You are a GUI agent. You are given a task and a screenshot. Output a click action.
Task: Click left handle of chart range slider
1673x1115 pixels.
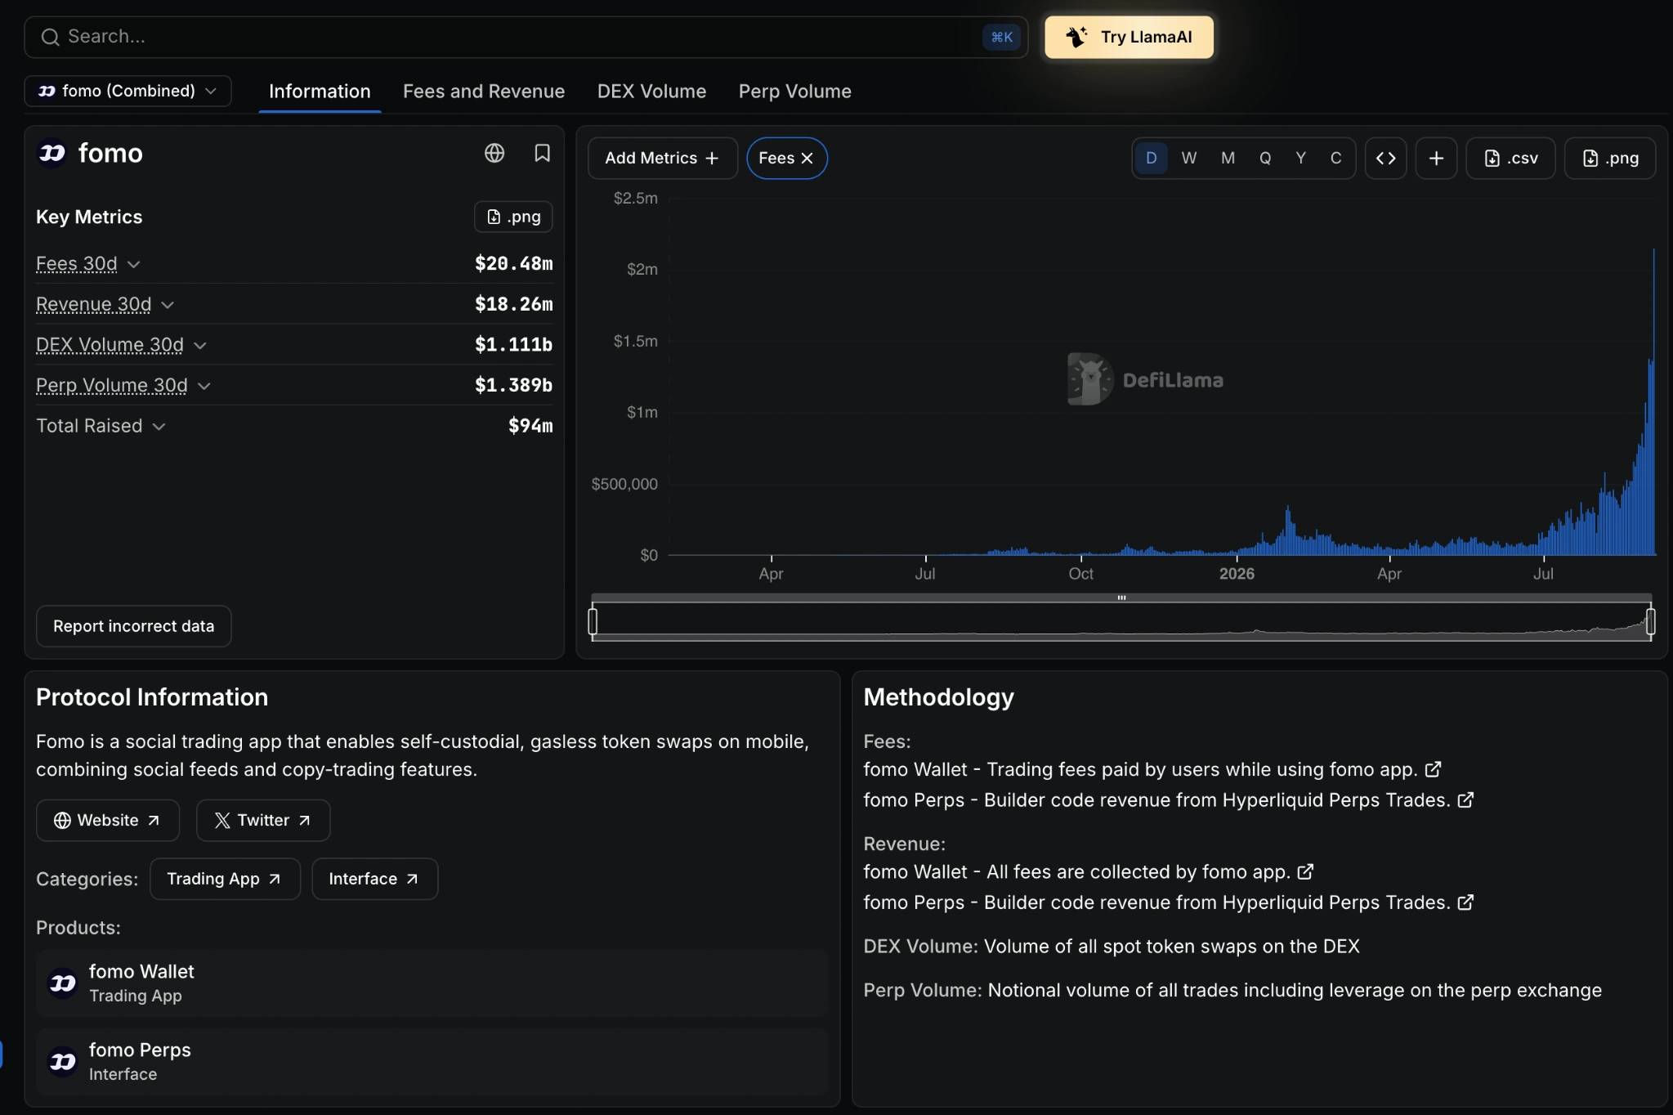(x=593, y=621)
